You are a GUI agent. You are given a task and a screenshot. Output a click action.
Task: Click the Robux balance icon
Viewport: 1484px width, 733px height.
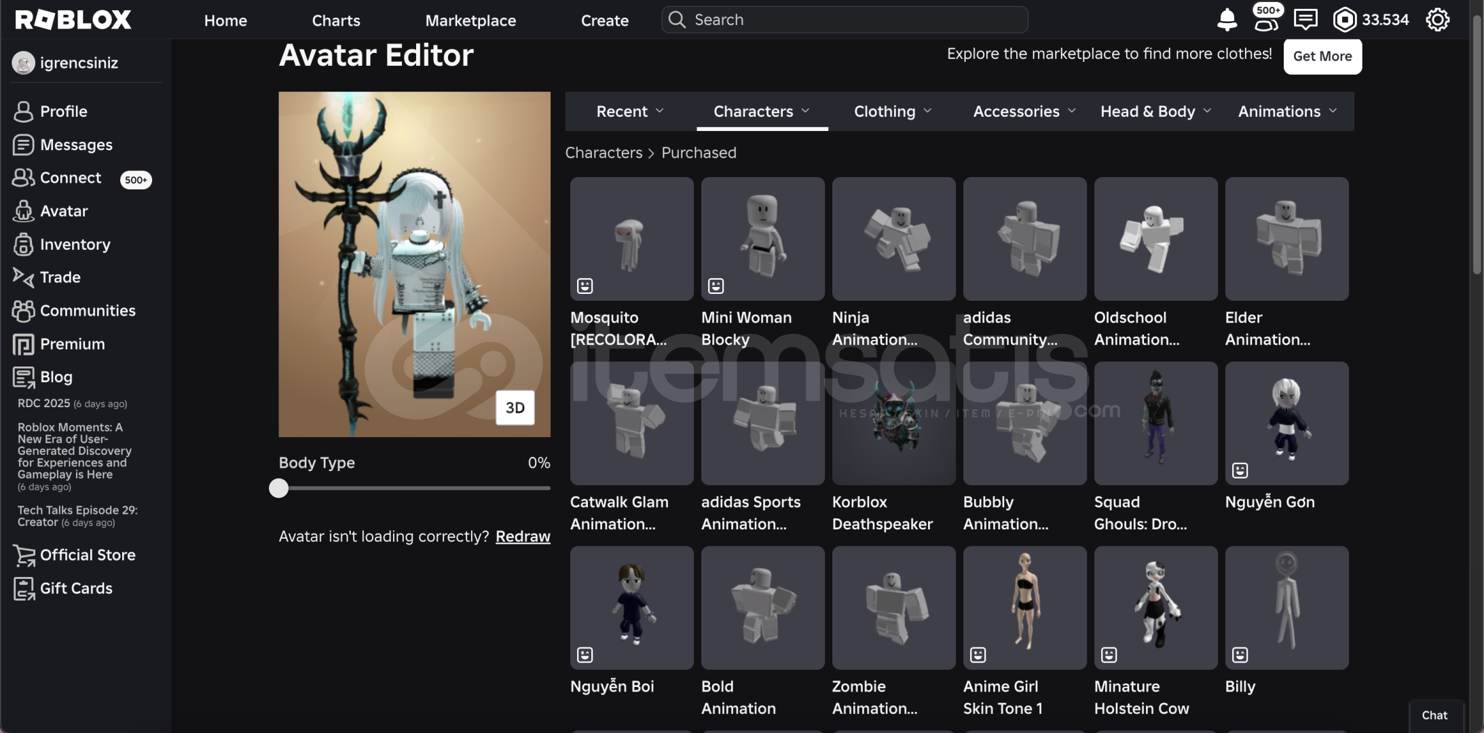(1344, 20)
